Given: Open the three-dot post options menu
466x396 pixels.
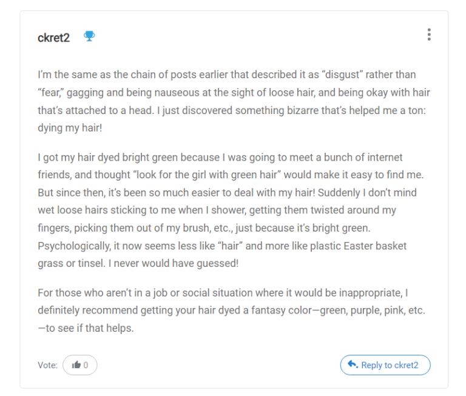Looking at the screenshot, I should pyautogui.click(x=429, y=35).
